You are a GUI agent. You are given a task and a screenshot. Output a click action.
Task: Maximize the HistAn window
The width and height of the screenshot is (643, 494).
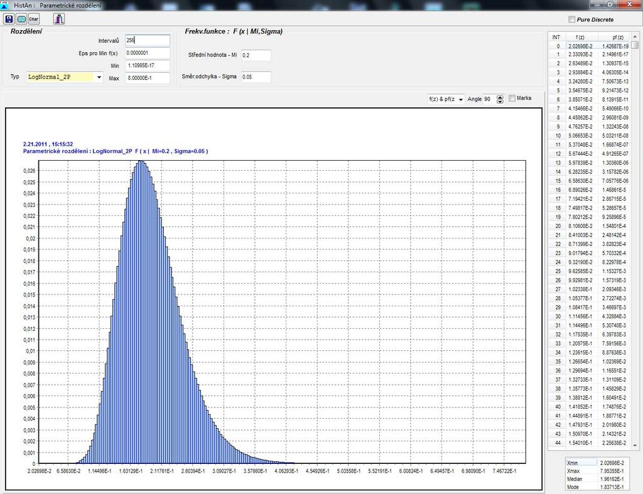coord(610,4)
